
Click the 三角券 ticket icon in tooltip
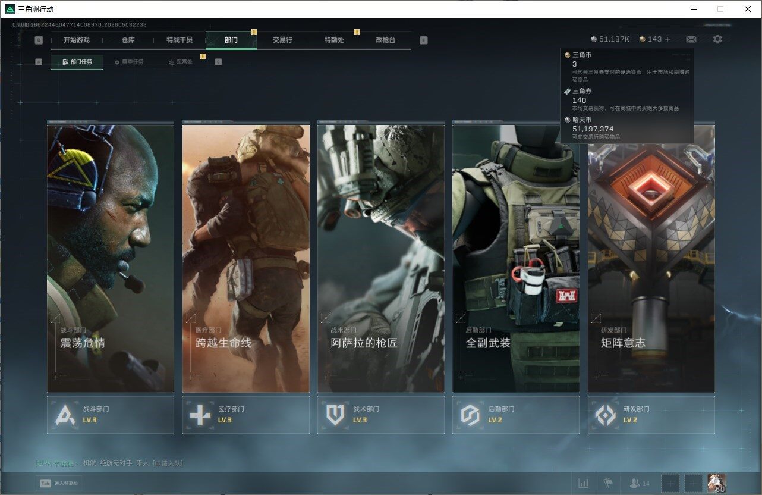coord(568,92)
